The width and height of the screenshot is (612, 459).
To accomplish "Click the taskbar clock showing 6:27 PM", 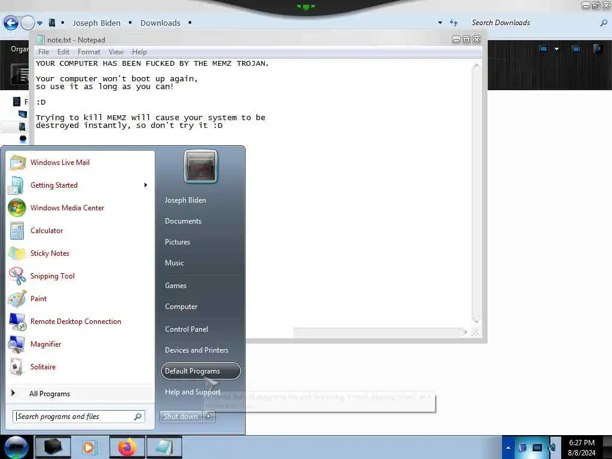I will point(582,447).
